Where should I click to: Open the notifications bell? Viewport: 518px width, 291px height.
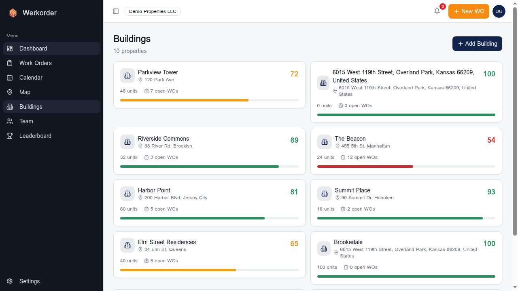click(437, 11)
